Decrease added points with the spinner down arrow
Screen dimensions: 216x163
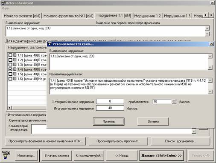(174, 103)
